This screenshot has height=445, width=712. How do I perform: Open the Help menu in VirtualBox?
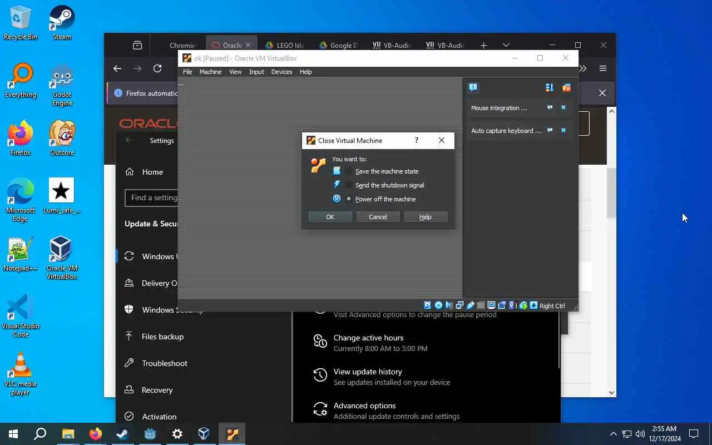[305, 72]
